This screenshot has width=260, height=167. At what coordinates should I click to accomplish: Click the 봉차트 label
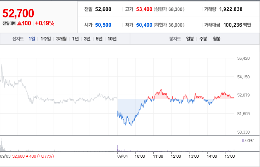(x=175, y=39)
